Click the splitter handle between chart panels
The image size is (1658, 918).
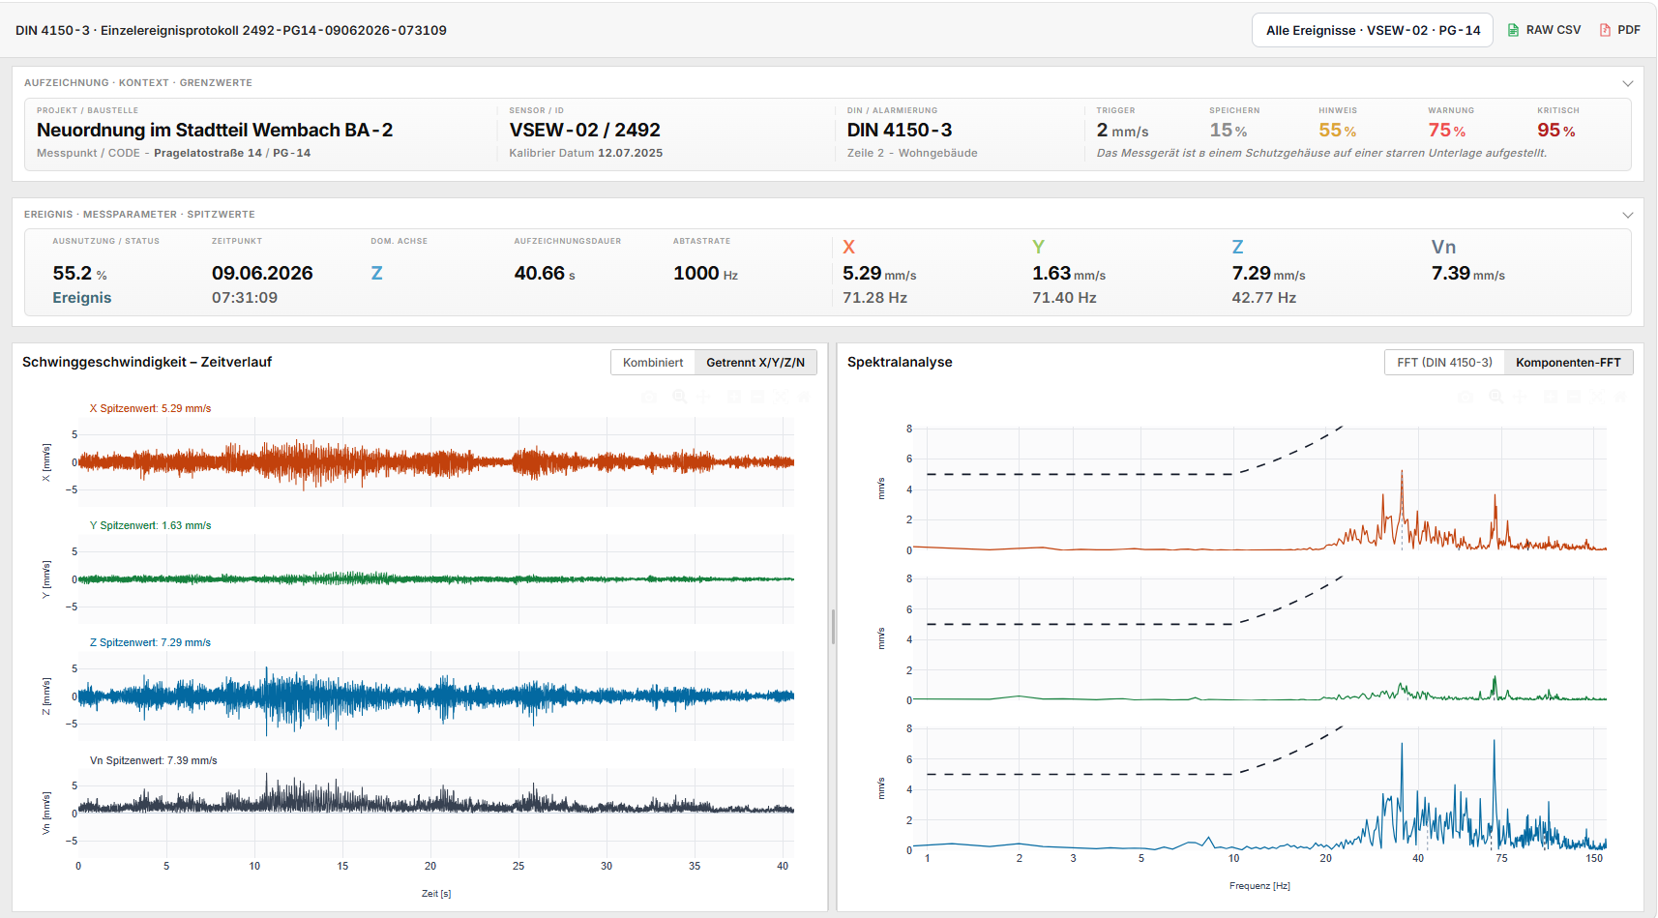[x=833, y=627]
